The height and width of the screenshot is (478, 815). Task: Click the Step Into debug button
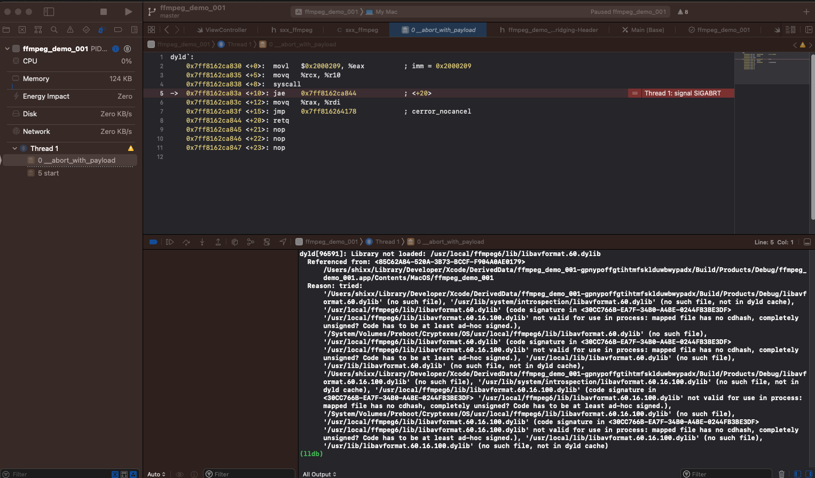[202, 242]
